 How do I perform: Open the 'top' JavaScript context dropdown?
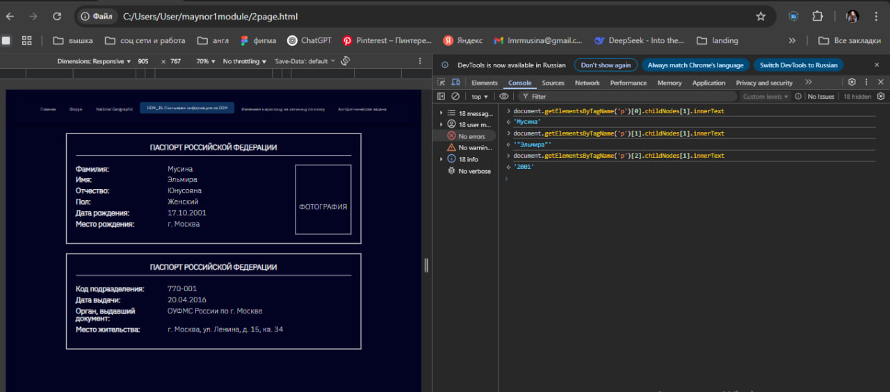[480, 97]
